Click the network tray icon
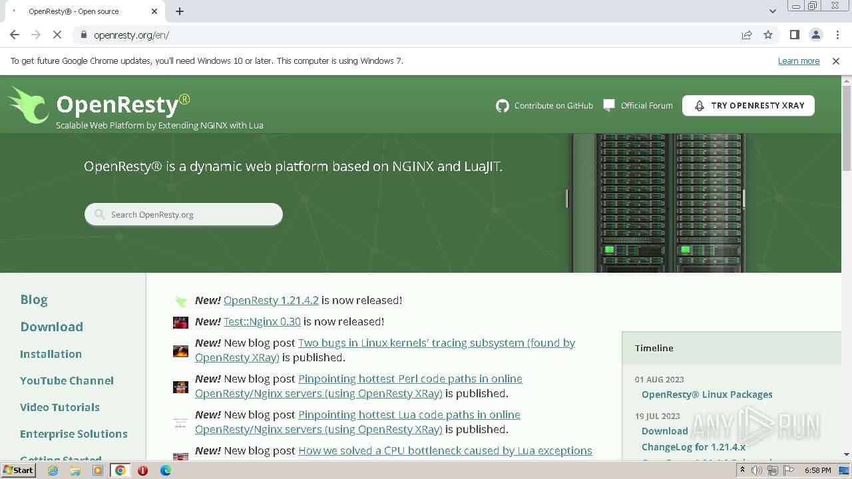 point(773,470)
